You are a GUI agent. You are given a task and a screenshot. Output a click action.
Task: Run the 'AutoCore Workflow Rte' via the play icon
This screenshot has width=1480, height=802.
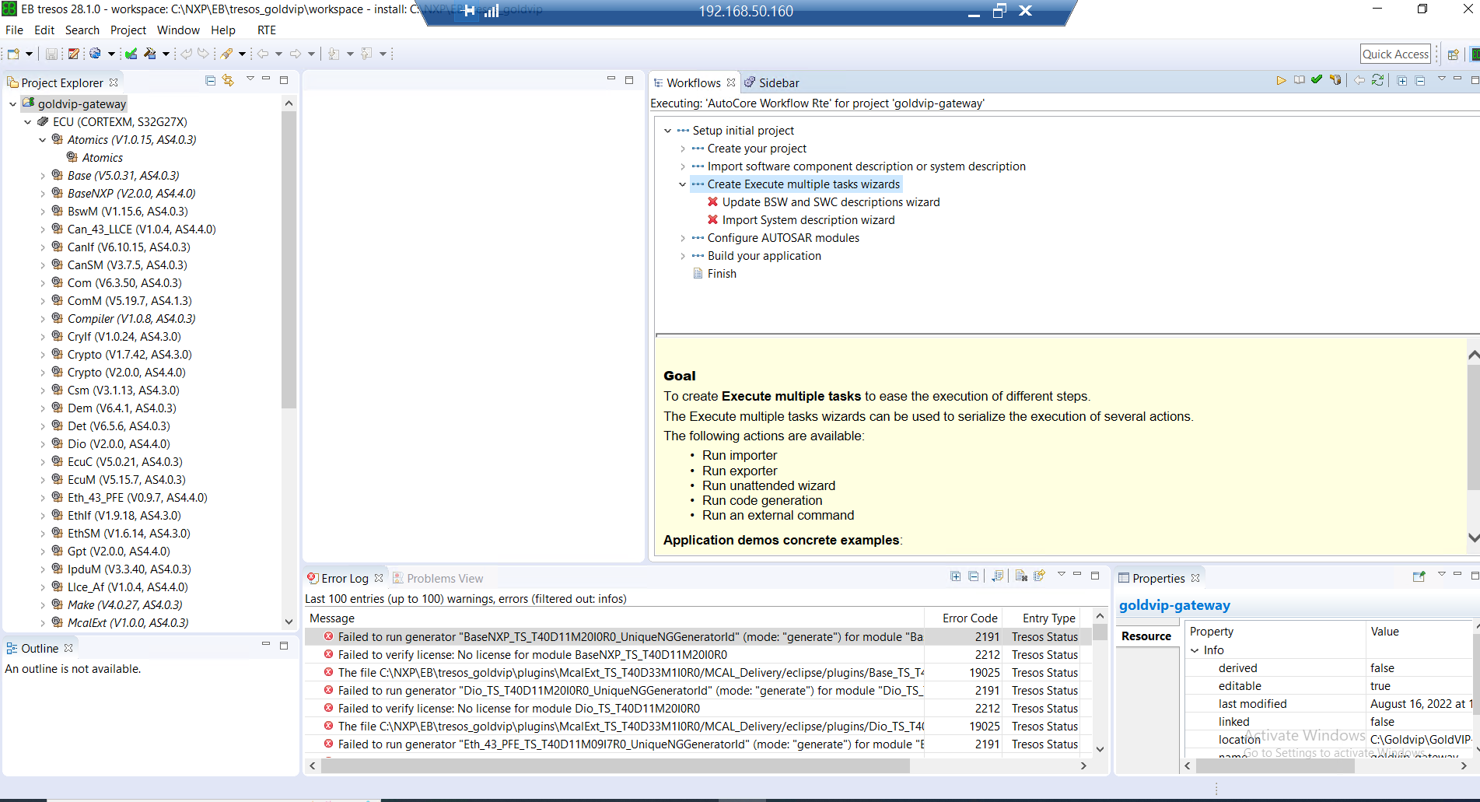1282,80
